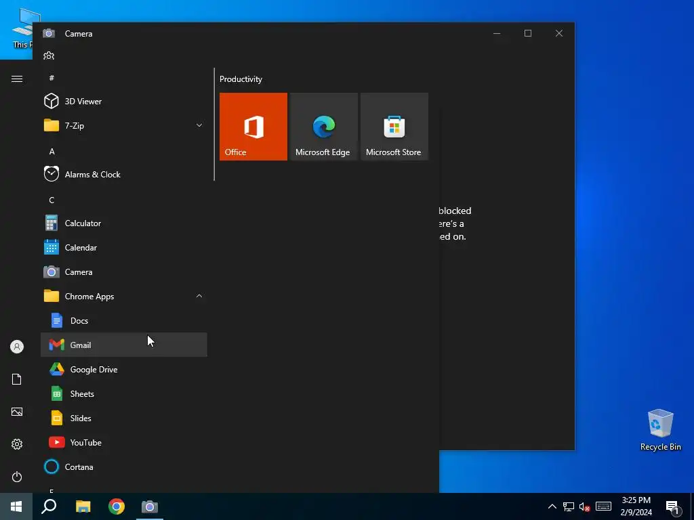The height and width of the screenshot is (520, 694).
Task: Open YouTube under Chrome Apps
Action: [x=124, y=441]
